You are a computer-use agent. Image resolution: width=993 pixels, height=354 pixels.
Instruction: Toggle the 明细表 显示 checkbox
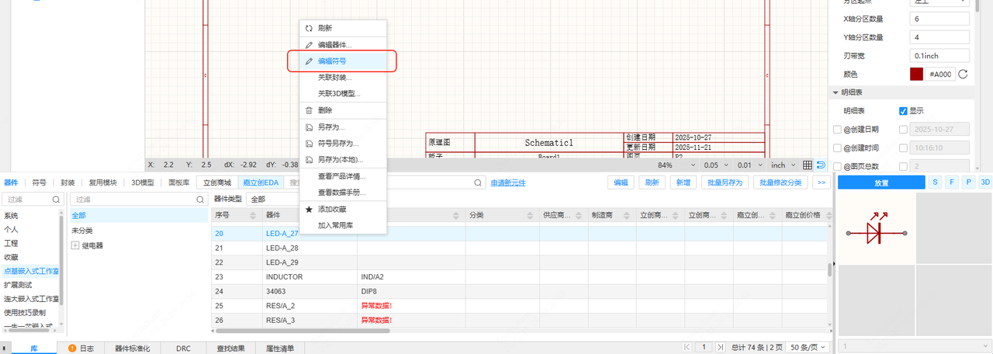(x=903, y=111)
